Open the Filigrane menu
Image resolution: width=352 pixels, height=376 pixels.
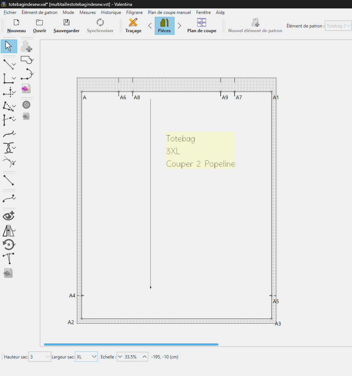click(x=134, y=12)
